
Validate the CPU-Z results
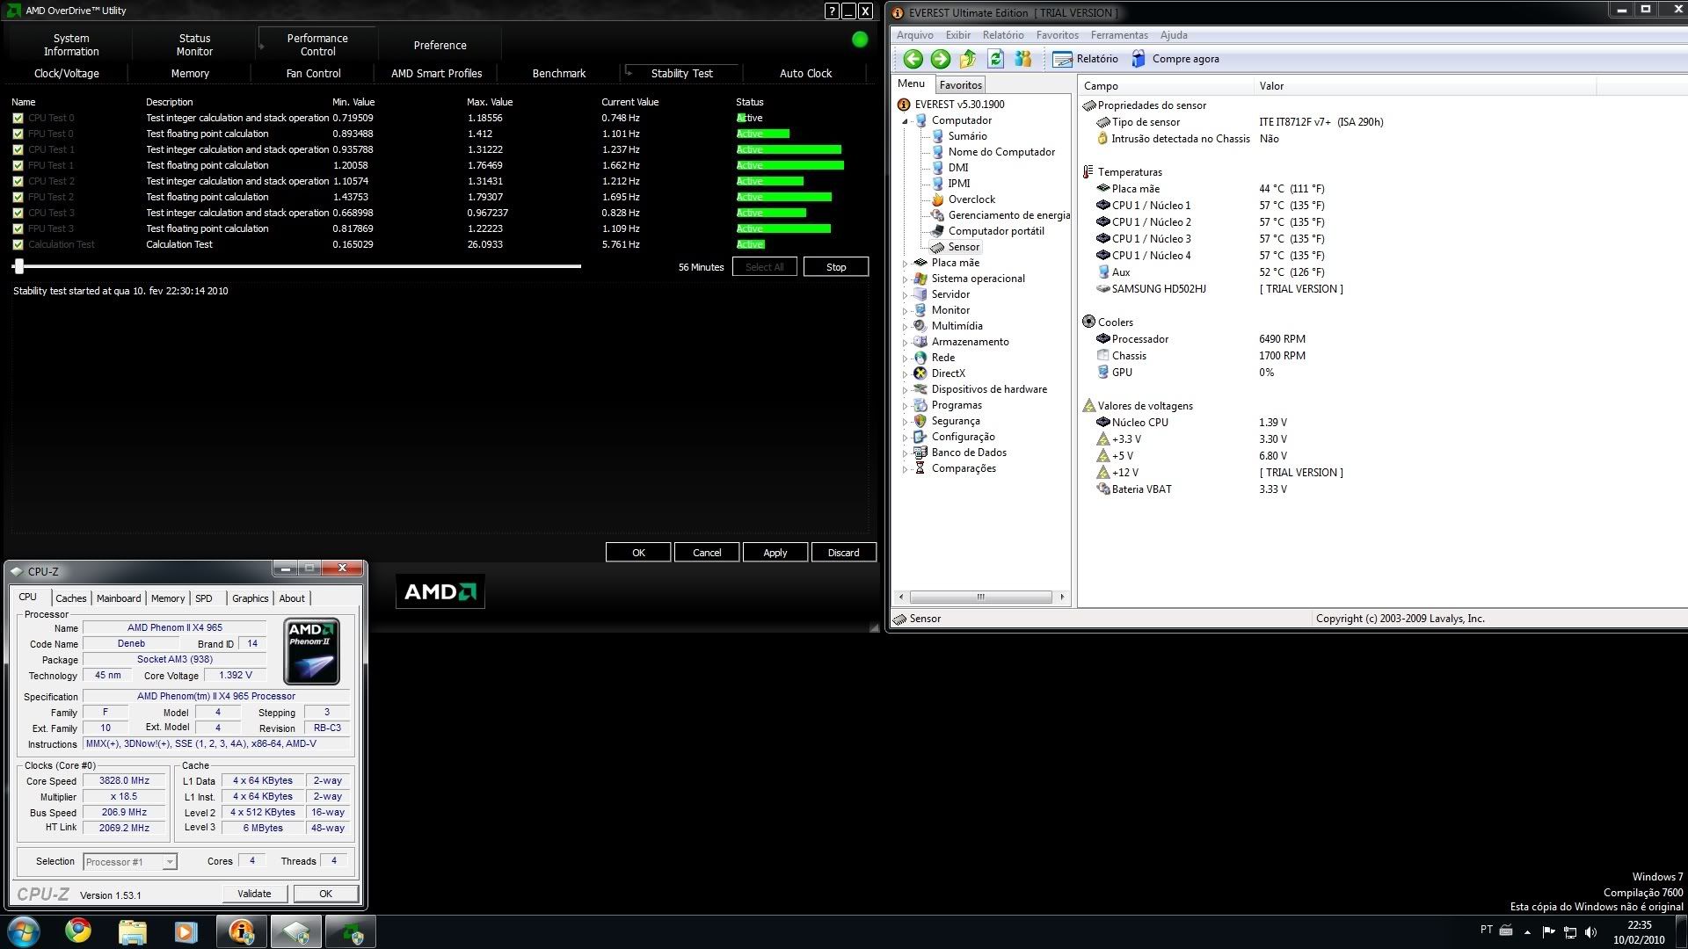(x=254, y=893)
